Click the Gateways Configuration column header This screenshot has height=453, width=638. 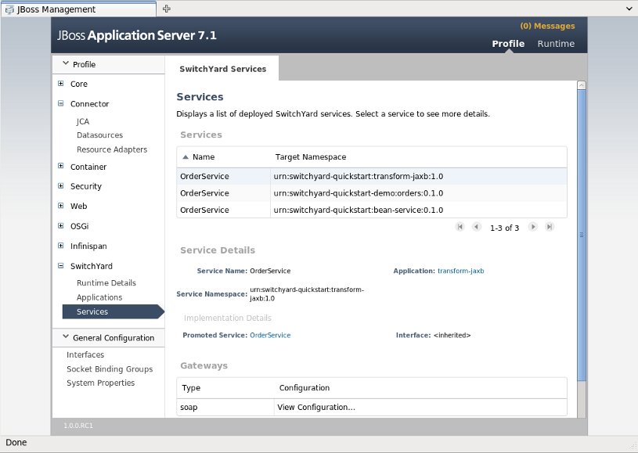[305, 387]
